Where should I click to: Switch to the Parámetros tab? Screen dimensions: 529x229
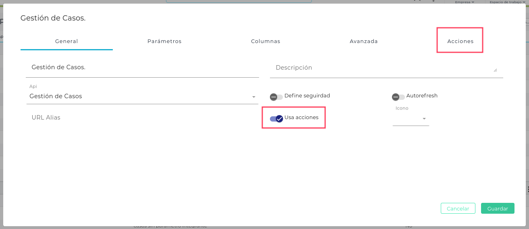[164, 41]
